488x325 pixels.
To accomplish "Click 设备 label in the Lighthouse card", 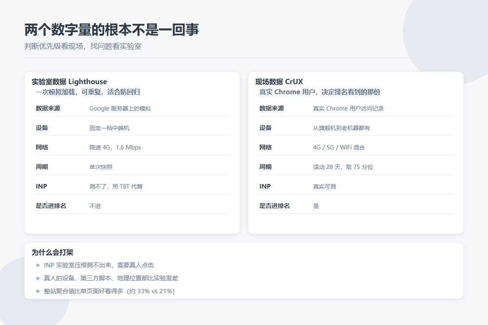I will point(41,128).
